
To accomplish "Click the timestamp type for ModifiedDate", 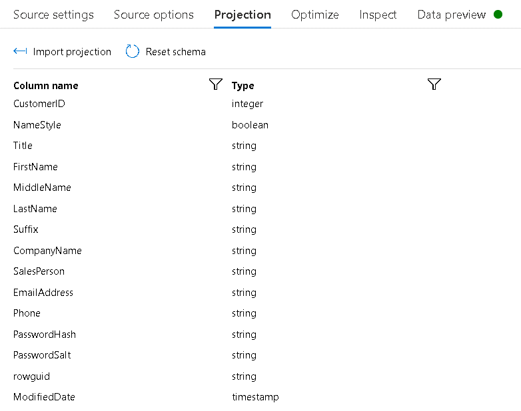I will [x=255, y=397].
